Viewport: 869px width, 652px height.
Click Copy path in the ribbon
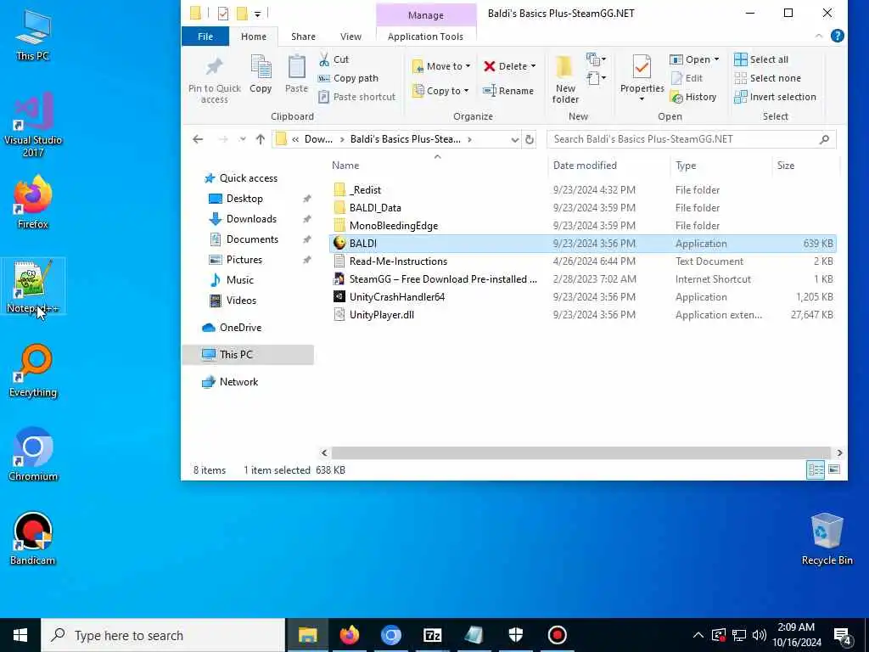click(x=348, y=78)
